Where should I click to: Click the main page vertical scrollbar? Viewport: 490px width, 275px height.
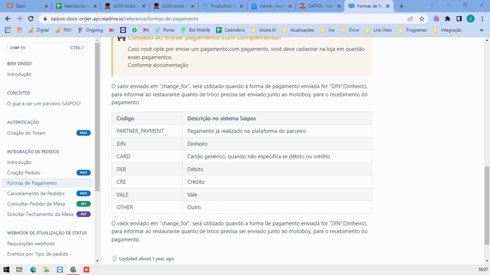point(487,205)
